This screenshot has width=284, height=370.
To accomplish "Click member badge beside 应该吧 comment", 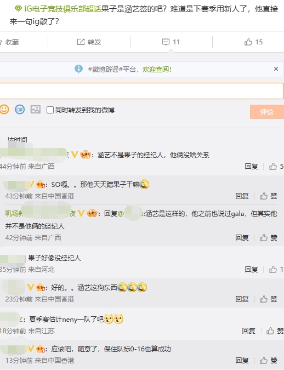I will 41,349.
